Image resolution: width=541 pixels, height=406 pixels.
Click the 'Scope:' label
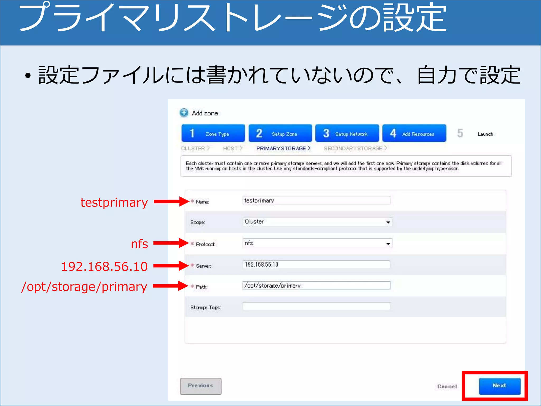[198, 222]
